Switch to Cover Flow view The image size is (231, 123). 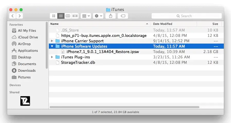[x=75, y=16]
